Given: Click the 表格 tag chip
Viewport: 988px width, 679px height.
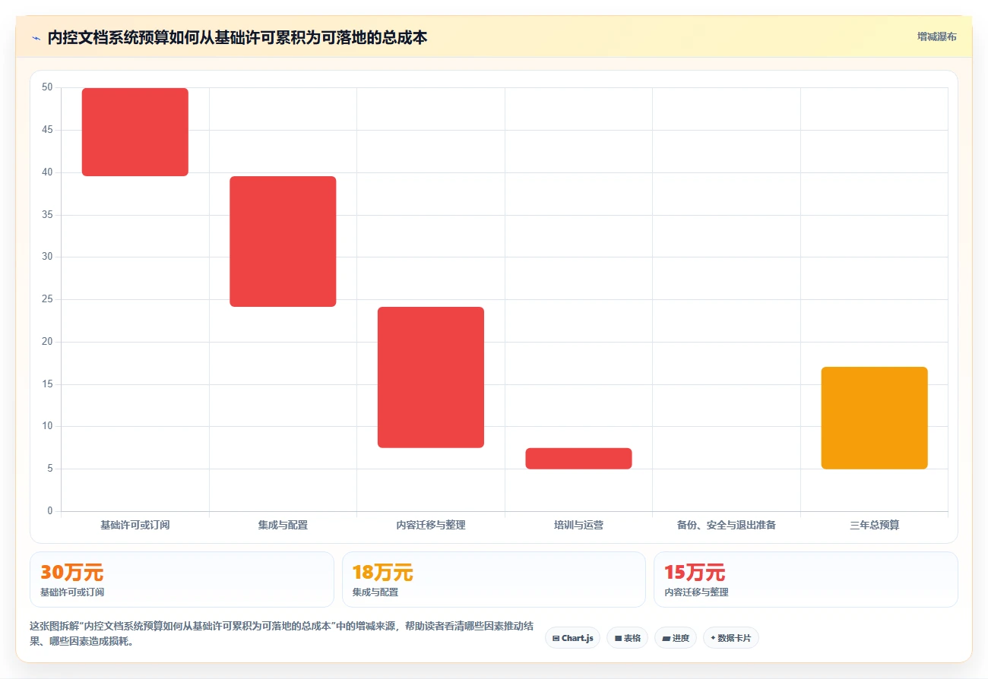Looking at the screenshot, I should pyautogui.click(x=627, y=638).
